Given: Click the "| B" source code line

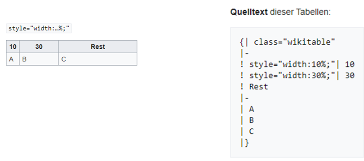Looking at the screenshot, I should tap(247, 120).
